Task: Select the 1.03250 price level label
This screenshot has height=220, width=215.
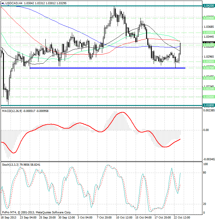Action: pyautogui.click(x=209, y=45)
